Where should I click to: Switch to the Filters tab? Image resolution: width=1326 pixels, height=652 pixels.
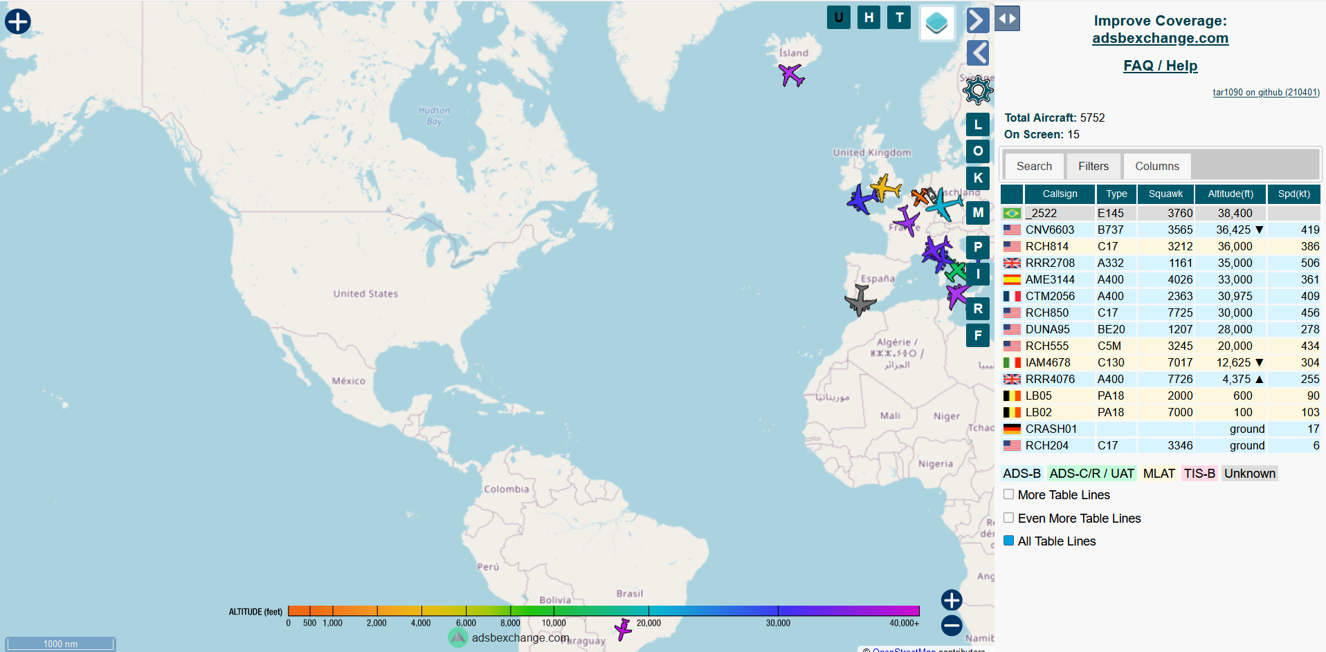[x=1093, y=166]
